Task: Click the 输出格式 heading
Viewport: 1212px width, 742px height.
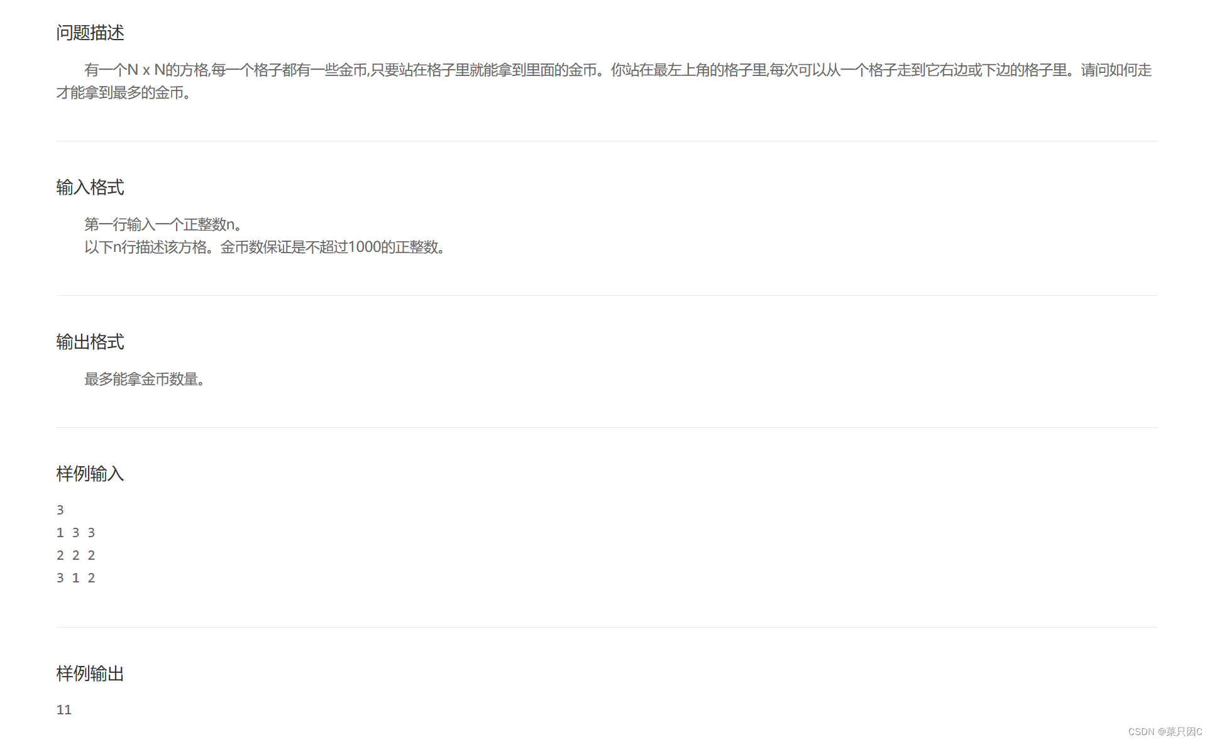Action: click(x=90, y=342)
